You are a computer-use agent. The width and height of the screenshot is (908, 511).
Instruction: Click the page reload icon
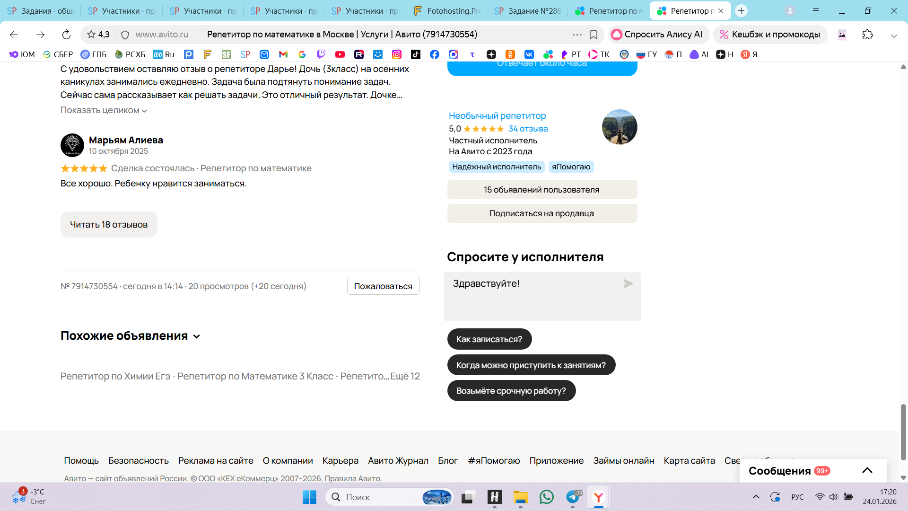[x=66, y=35]
